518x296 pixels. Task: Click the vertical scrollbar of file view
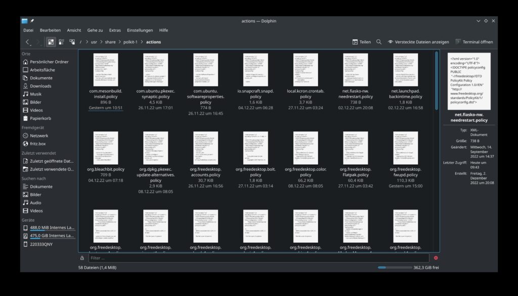coord(437,81)
